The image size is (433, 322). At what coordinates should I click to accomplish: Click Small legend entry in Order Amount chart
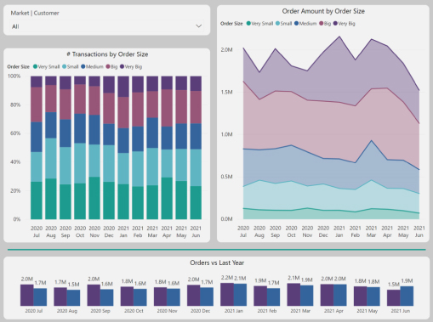284,24
